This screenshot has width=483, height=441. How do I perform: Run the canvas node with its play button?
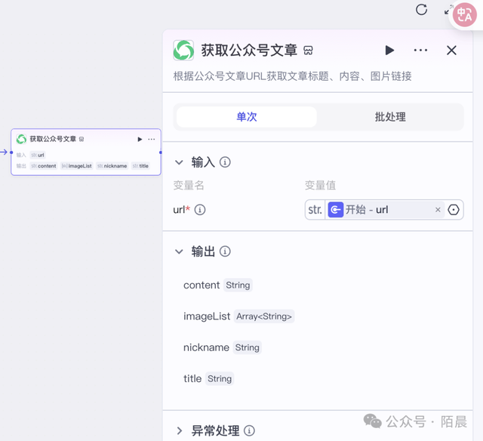[x=140, y=139]
